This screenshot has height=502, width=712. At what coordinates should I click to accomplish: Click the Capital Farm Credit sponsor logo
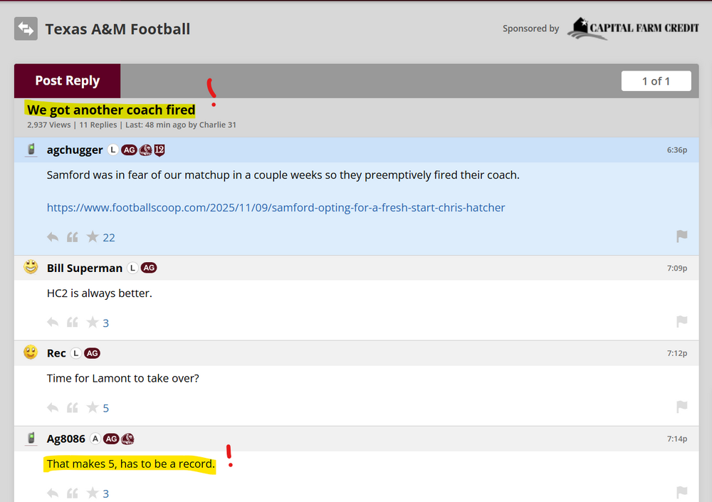pyautogui.click(x=633, y=28)
